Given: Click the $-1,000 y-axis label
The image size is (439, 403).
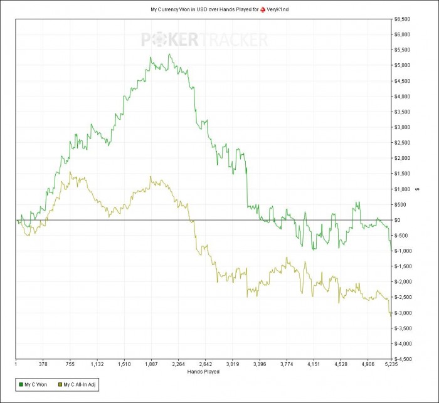Looking at the screenshot, I should tap(403, 251).
